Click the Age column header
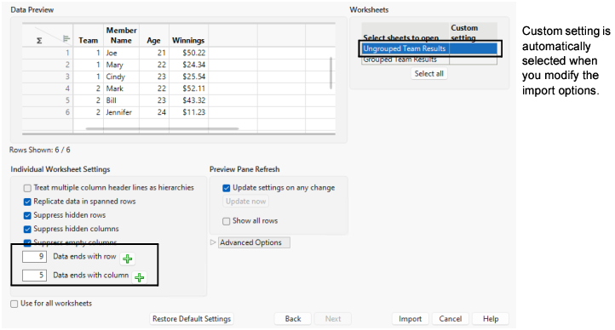 (x=153, y=36)
